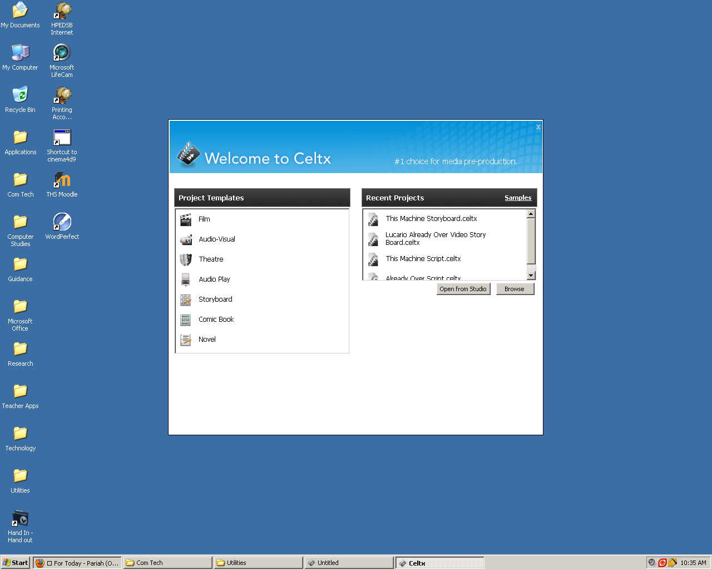The width and height of the screenshot is (712, 570).
Task: Choose the Novel template label
Action: point(207,340)
